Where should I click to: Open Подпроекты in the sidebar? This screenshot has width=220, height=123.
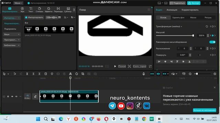pyautogui.click(x=10, y=29)
